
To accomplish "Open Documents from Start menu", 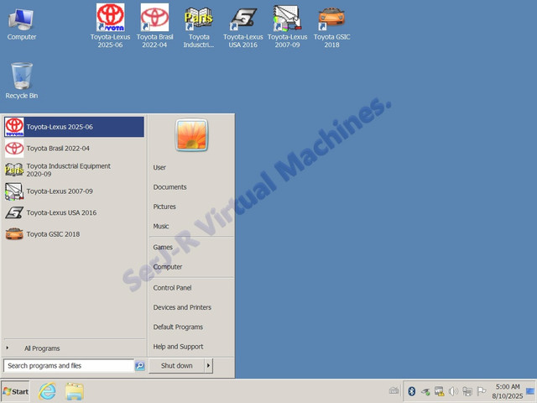I will click(x=169, y=187).
